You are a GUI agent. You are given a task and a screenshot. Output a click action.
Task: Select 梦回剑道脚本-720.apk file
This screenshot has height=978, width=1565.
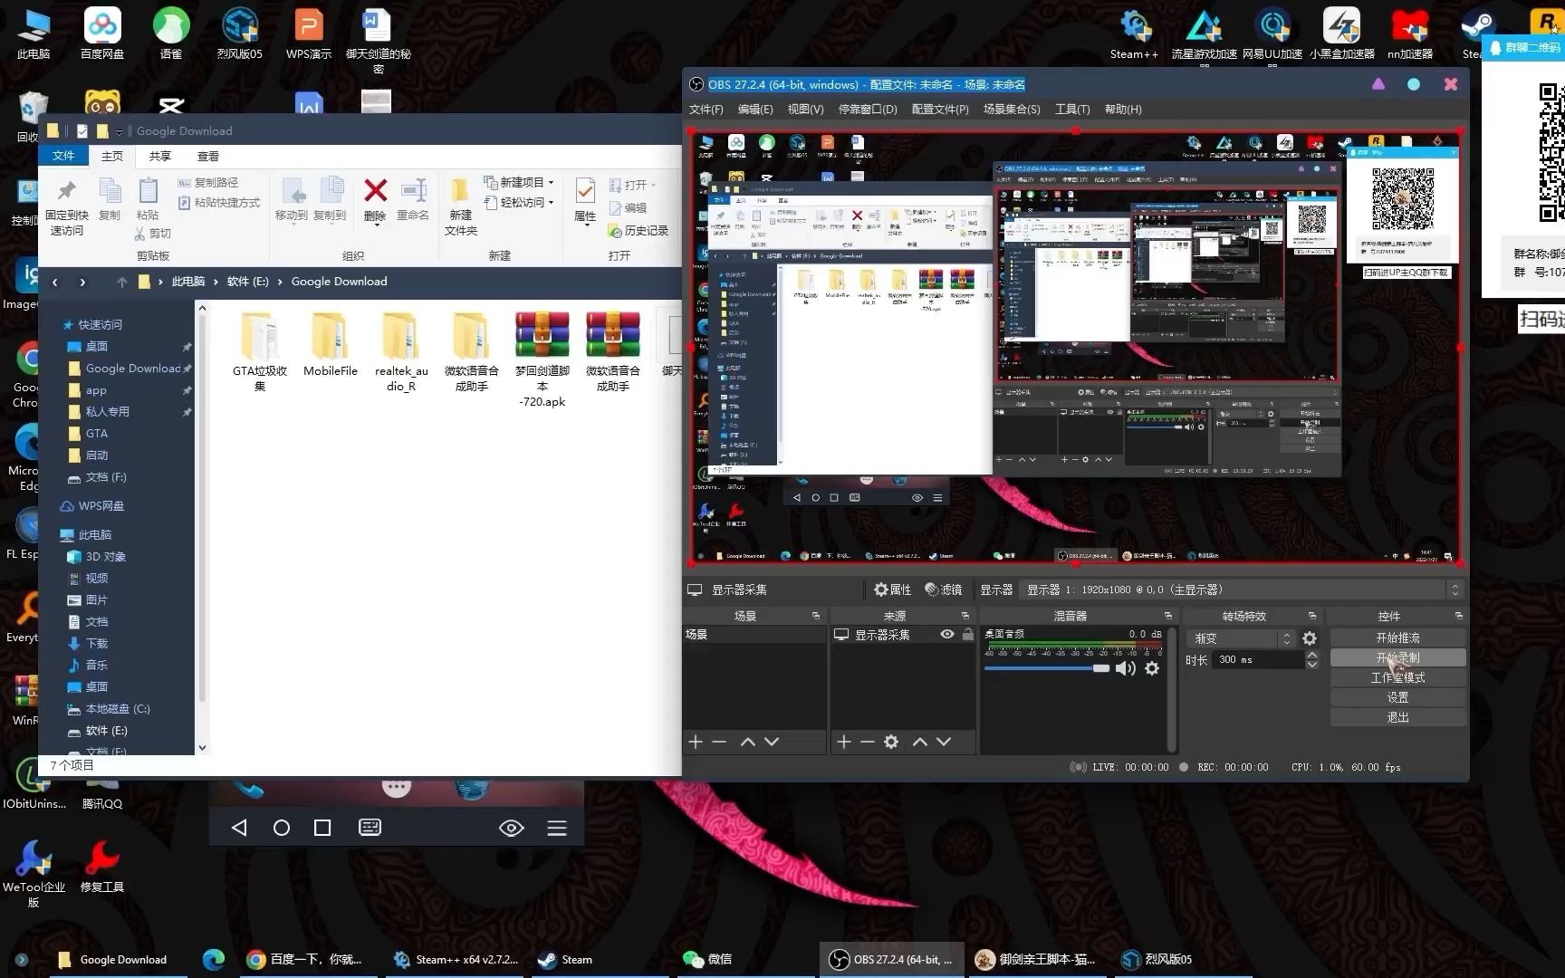542,359
